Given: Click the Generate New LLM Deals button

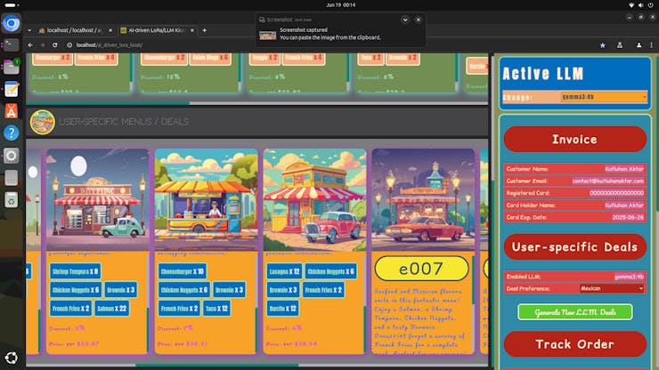Looking at the screenshot, I should (x=574, y=312).
